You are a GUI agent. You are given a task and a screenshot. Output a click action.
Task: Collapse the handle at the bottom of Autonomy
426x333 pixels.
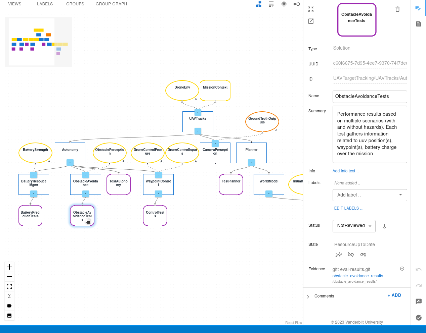(x=70, y=162)
